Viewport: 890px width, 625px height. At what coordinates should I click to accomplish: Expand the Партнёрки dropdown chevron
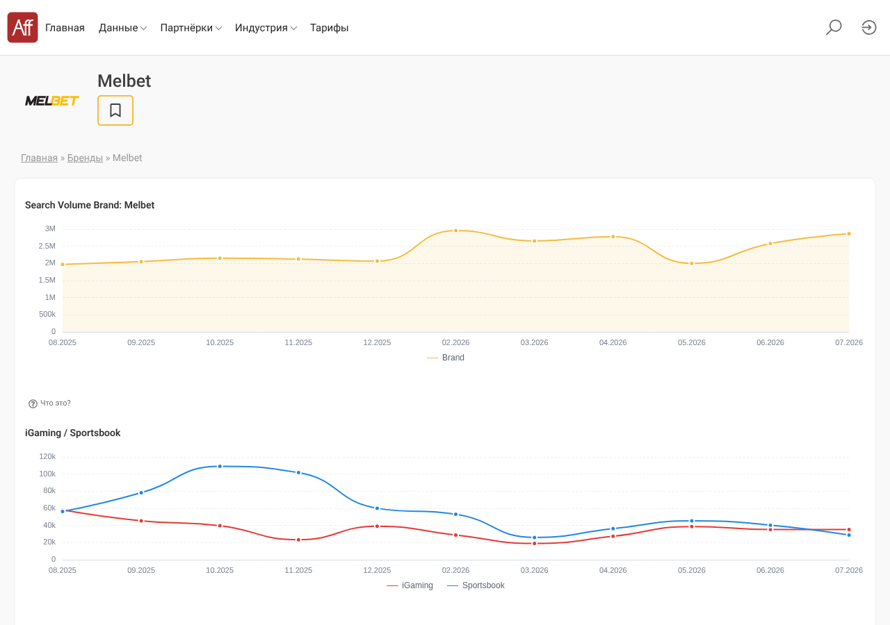[218, 28]
